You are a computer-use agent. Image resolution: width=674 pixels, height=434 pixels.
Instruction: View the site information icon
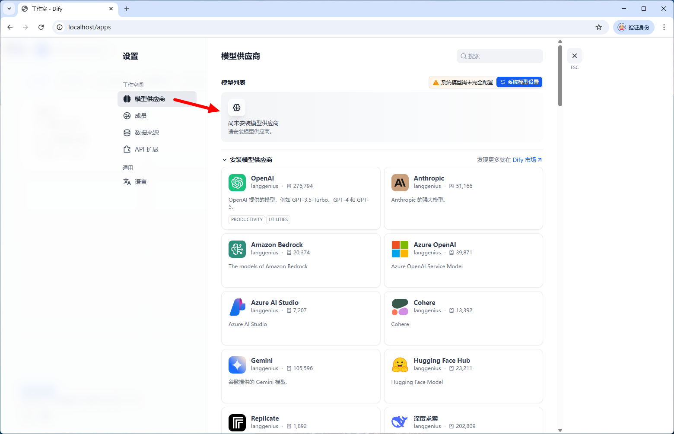point(60,27)
